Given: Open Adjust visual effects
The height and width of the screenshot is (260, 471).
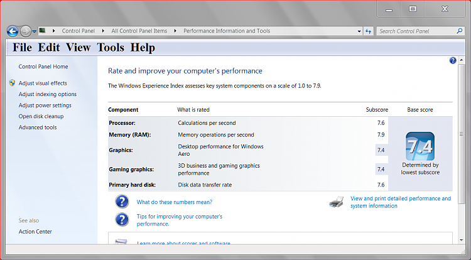Looking at the screenshot, I should (x=43, y=83).
